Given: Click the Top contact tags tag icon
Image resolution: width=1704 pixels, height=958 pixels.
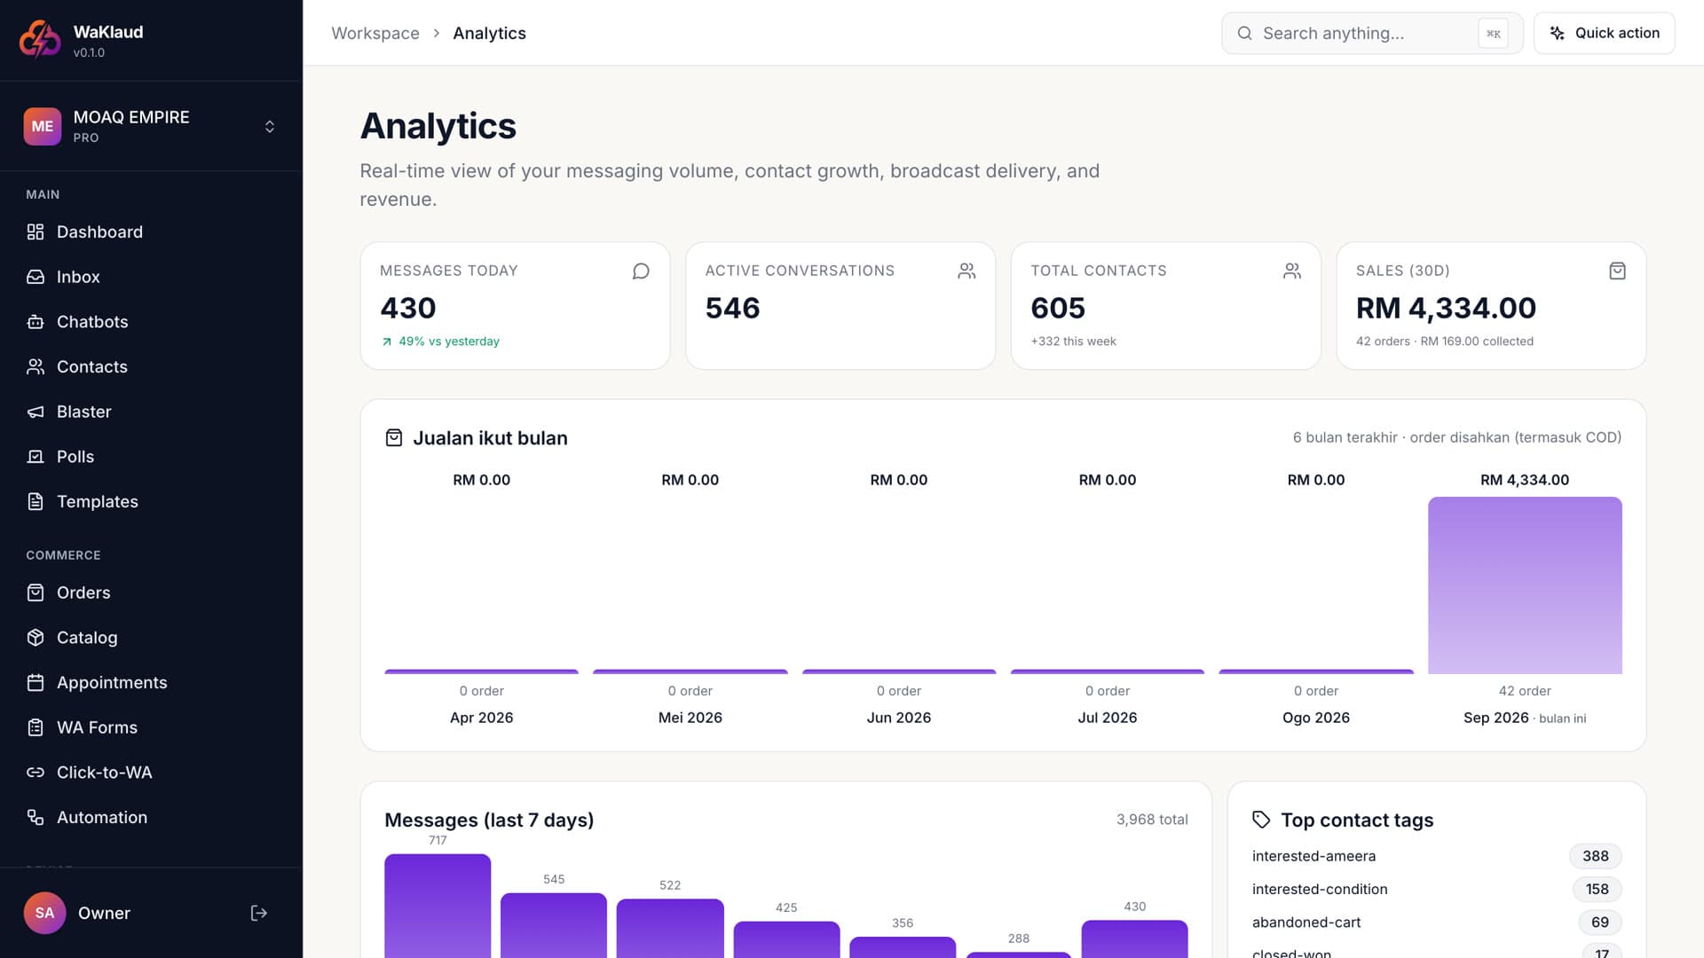Looking at the screenshot, I should 1261,820.
